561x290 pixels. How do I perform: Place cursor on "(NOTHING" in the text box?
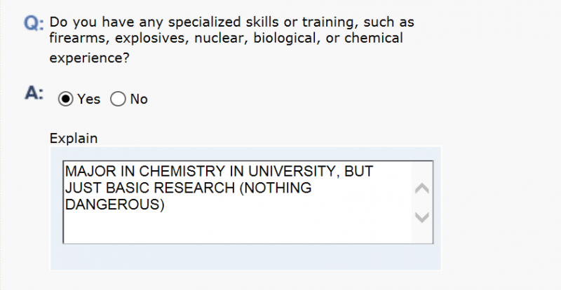coord(275,188)
